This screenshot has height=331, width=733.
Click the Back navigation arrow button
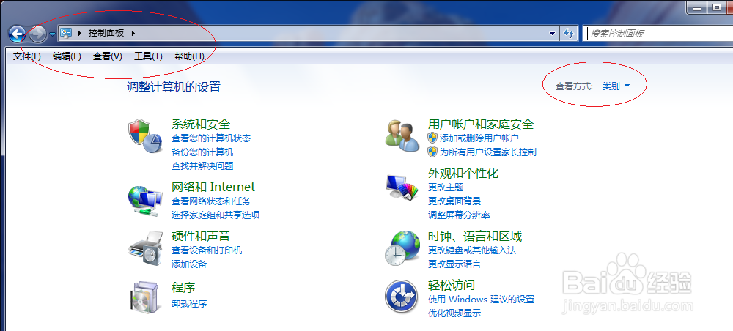[x=17, y=34]
